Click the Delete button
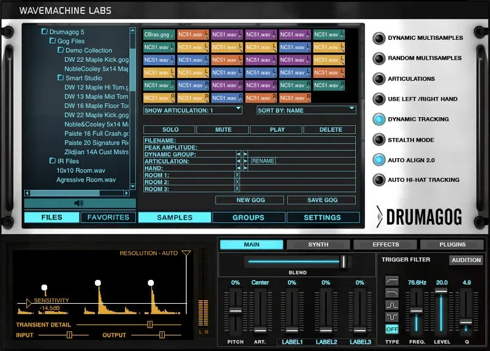The image size is (490, 351). click(331, 129)
